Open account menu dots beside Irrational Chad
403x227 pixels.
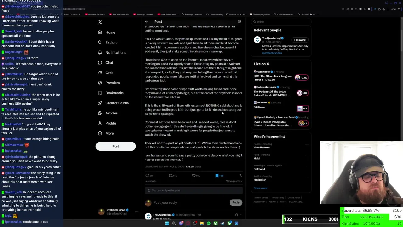point(137,212)
